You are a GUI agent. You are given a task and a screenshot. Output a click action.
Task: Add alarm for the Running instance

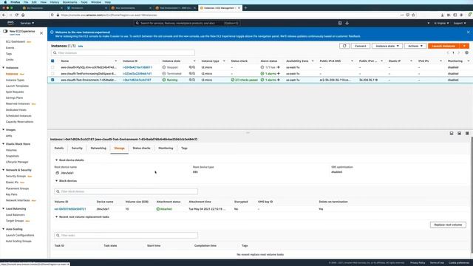pos(279,80)
